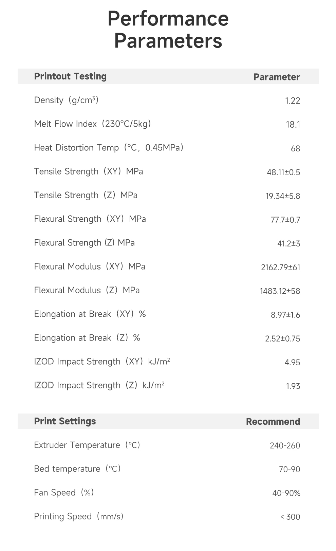Click the Melt Flow Index value 18.1

(293, 125)
